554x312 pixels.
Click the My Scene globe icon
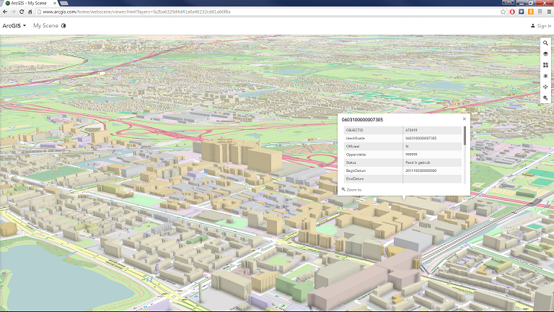[63, 26]
